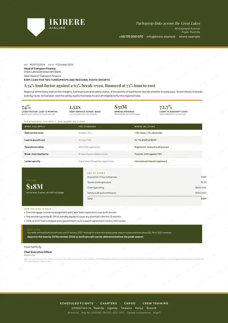The image size is (228, 323).
Task: Click the $500,000 crew type rating amount
Action: [201, 188]
